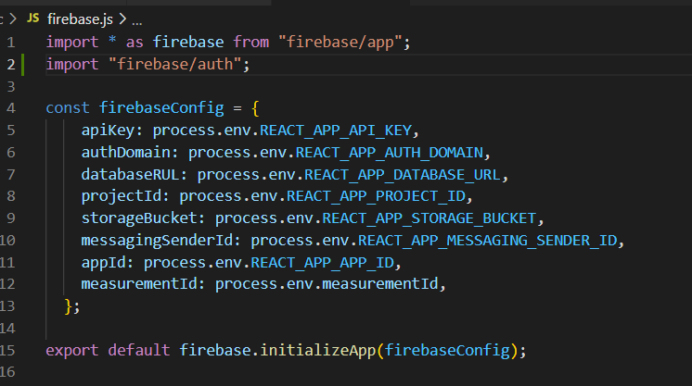Click the databaseRUL property name

click(130, 174)
